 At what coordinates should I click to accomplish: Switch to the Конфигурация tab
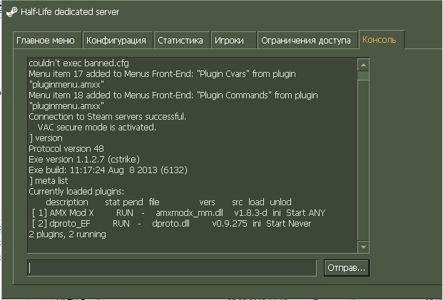118,41
